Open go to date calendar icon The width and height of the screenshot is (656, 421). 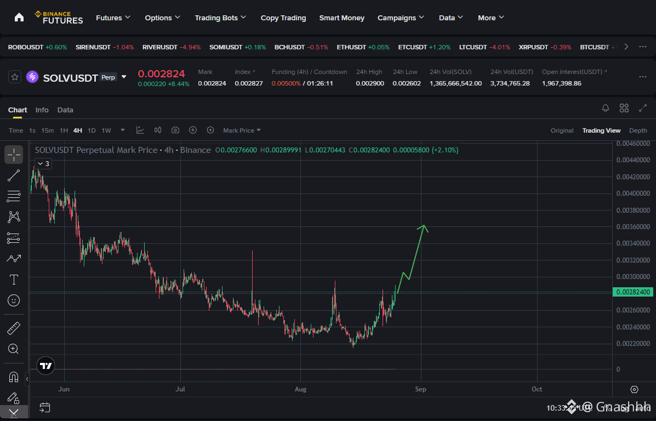pos(45,407)
